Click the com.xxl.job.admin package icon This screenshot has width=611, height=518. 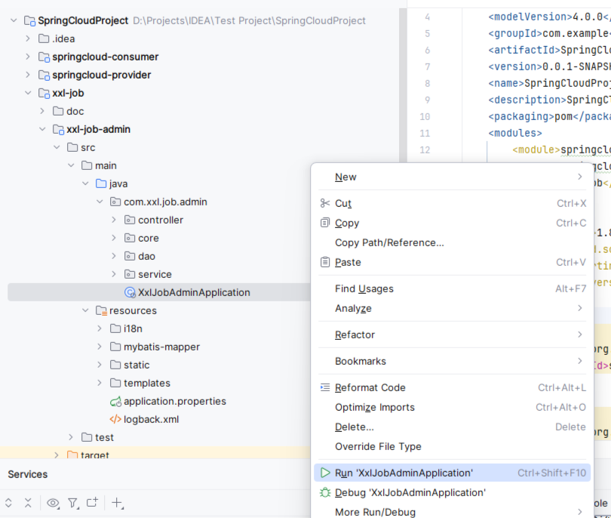[x=115, y=202]
